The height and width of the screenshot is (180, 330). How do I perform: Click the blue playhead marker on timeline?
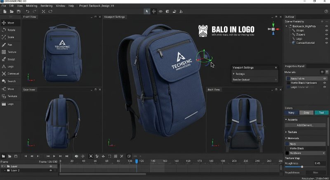coord(137,161)
